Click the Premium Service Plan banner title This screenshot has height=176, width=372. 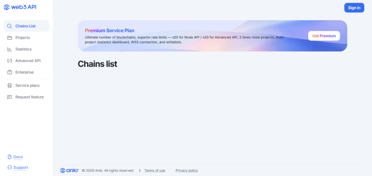point(109,30)
